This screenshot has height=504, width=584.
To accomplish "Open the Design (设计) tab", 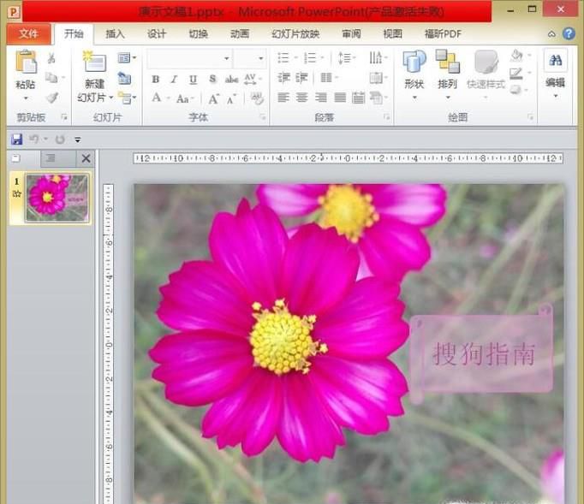I will [157, 34].
